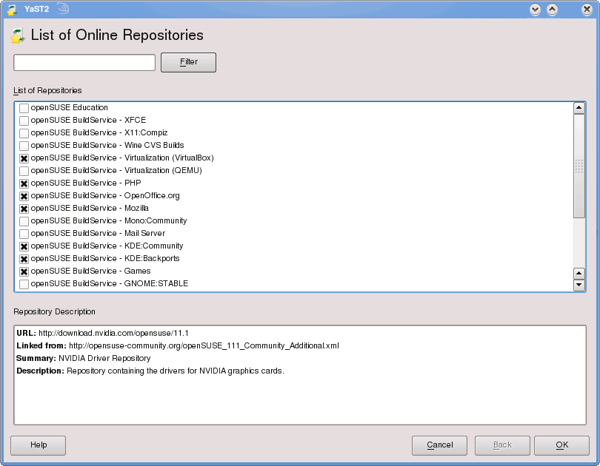Image resolution: width=600 pixels, height=466 pixels.
Task: Open the Help dialog
Action: (39, 445)
